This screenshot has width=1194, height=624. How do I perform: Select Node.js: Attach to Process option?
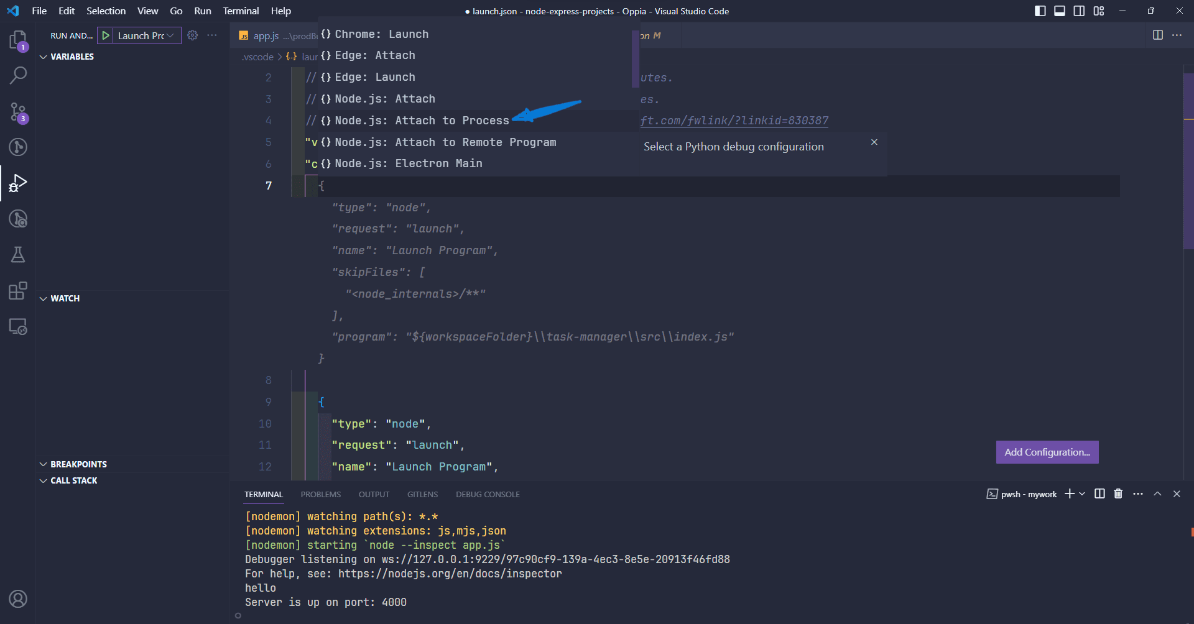point(422,121)
